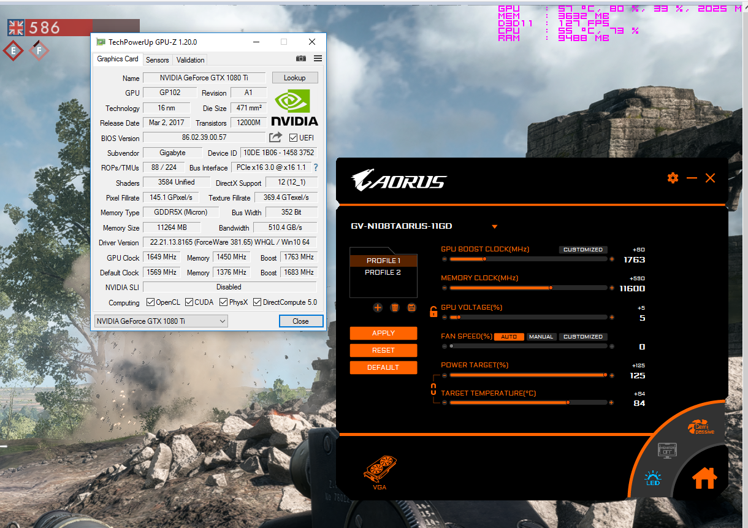
Task: Click target temperature slider handle
Action: pos(568,402)
